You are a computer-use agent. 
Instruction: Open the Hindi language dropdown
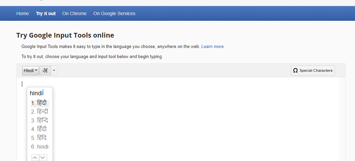[31, 71]
